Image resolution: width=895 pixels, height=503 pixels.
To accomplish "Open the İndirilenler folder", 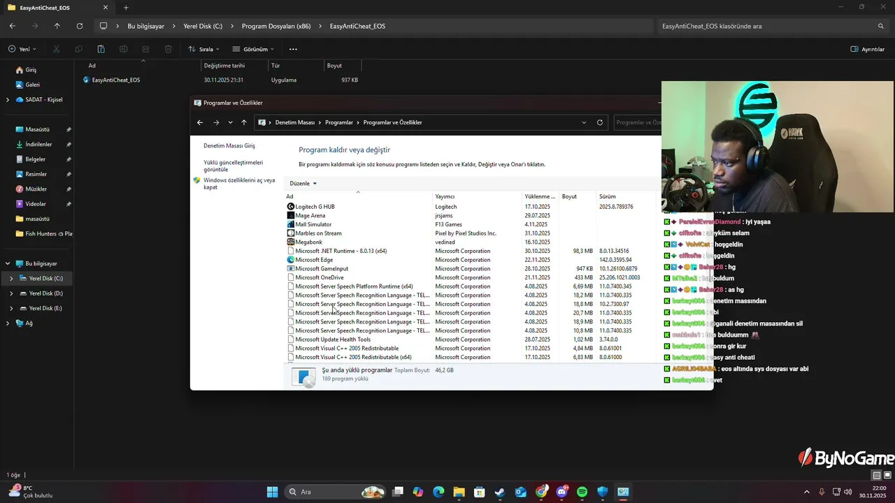I will click(38, 144).
